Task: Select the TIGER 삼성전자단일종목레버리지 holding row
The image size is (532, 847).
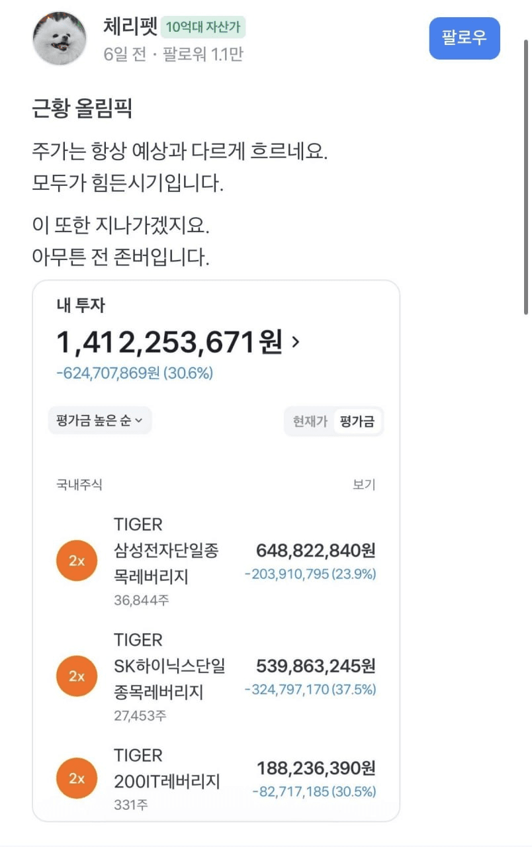Action: tap(216, 562)
